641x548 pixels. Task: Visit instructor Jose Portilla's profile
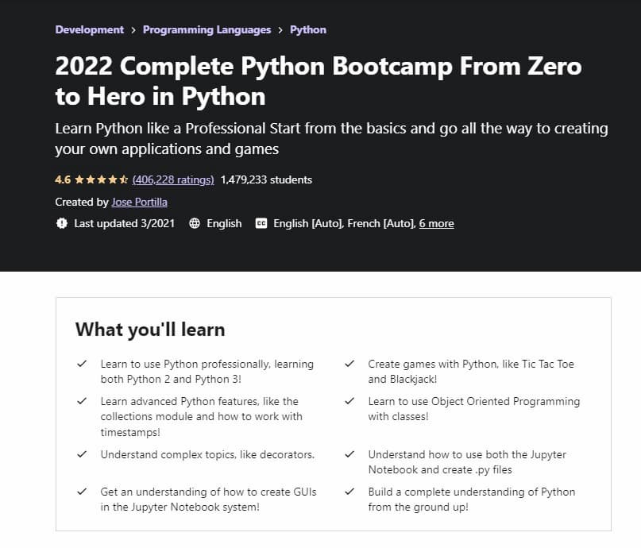(x=139, y=202)
